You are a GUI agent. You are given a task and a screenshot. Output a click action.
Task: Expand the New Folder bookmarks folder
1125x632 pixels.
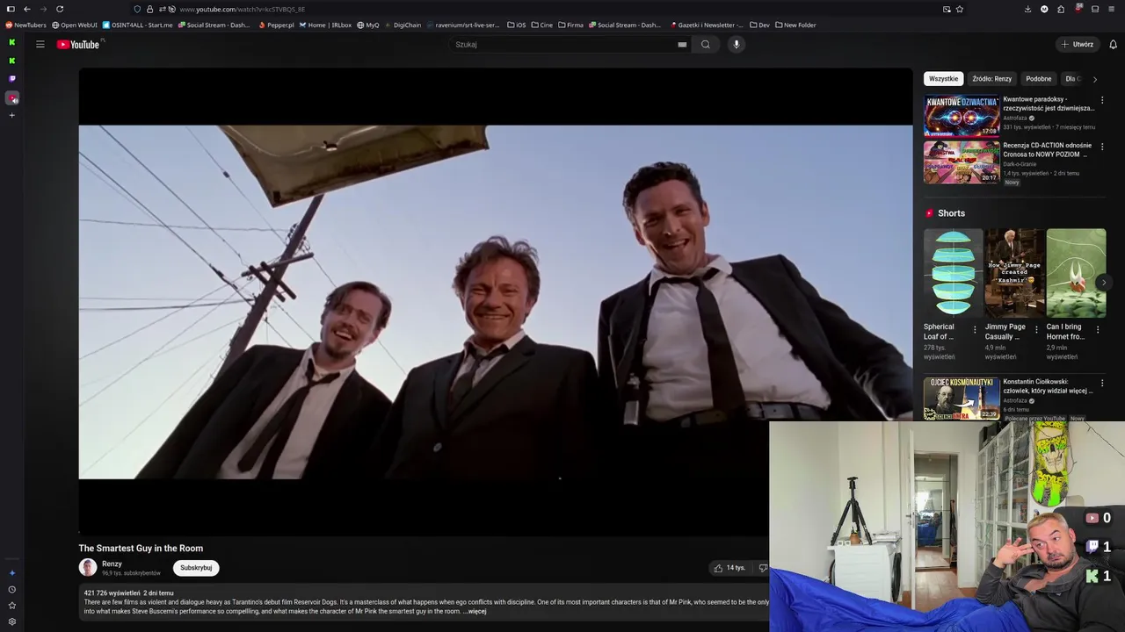pos(795,25)
